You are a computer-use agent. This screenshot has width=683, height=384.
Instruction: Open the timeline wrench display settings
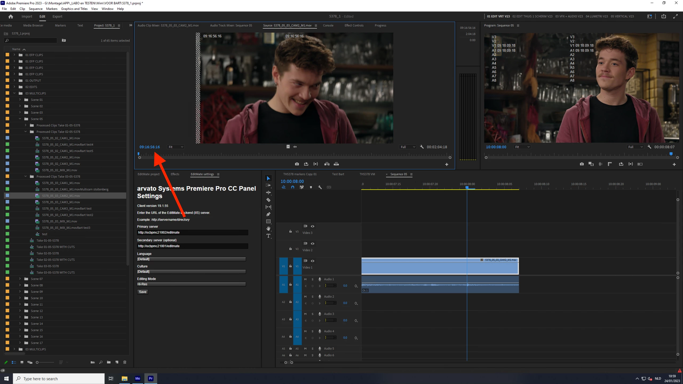click(320, 187)
